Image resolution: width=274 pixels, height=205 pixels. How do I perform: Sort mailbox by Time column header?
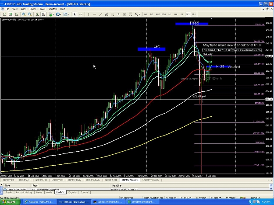17,186
